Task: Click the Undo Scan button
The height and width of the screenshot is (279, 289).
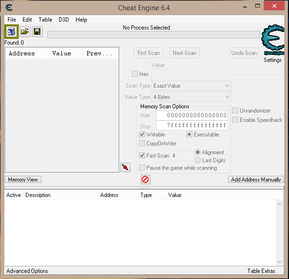Action: coord(244,53)
